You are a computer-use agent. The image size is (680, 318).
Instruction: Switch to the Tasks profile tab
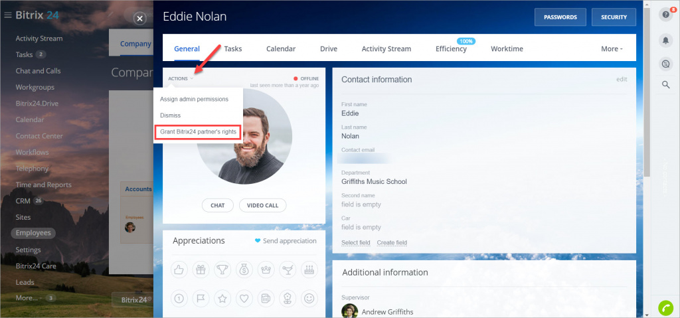point(233,48)
